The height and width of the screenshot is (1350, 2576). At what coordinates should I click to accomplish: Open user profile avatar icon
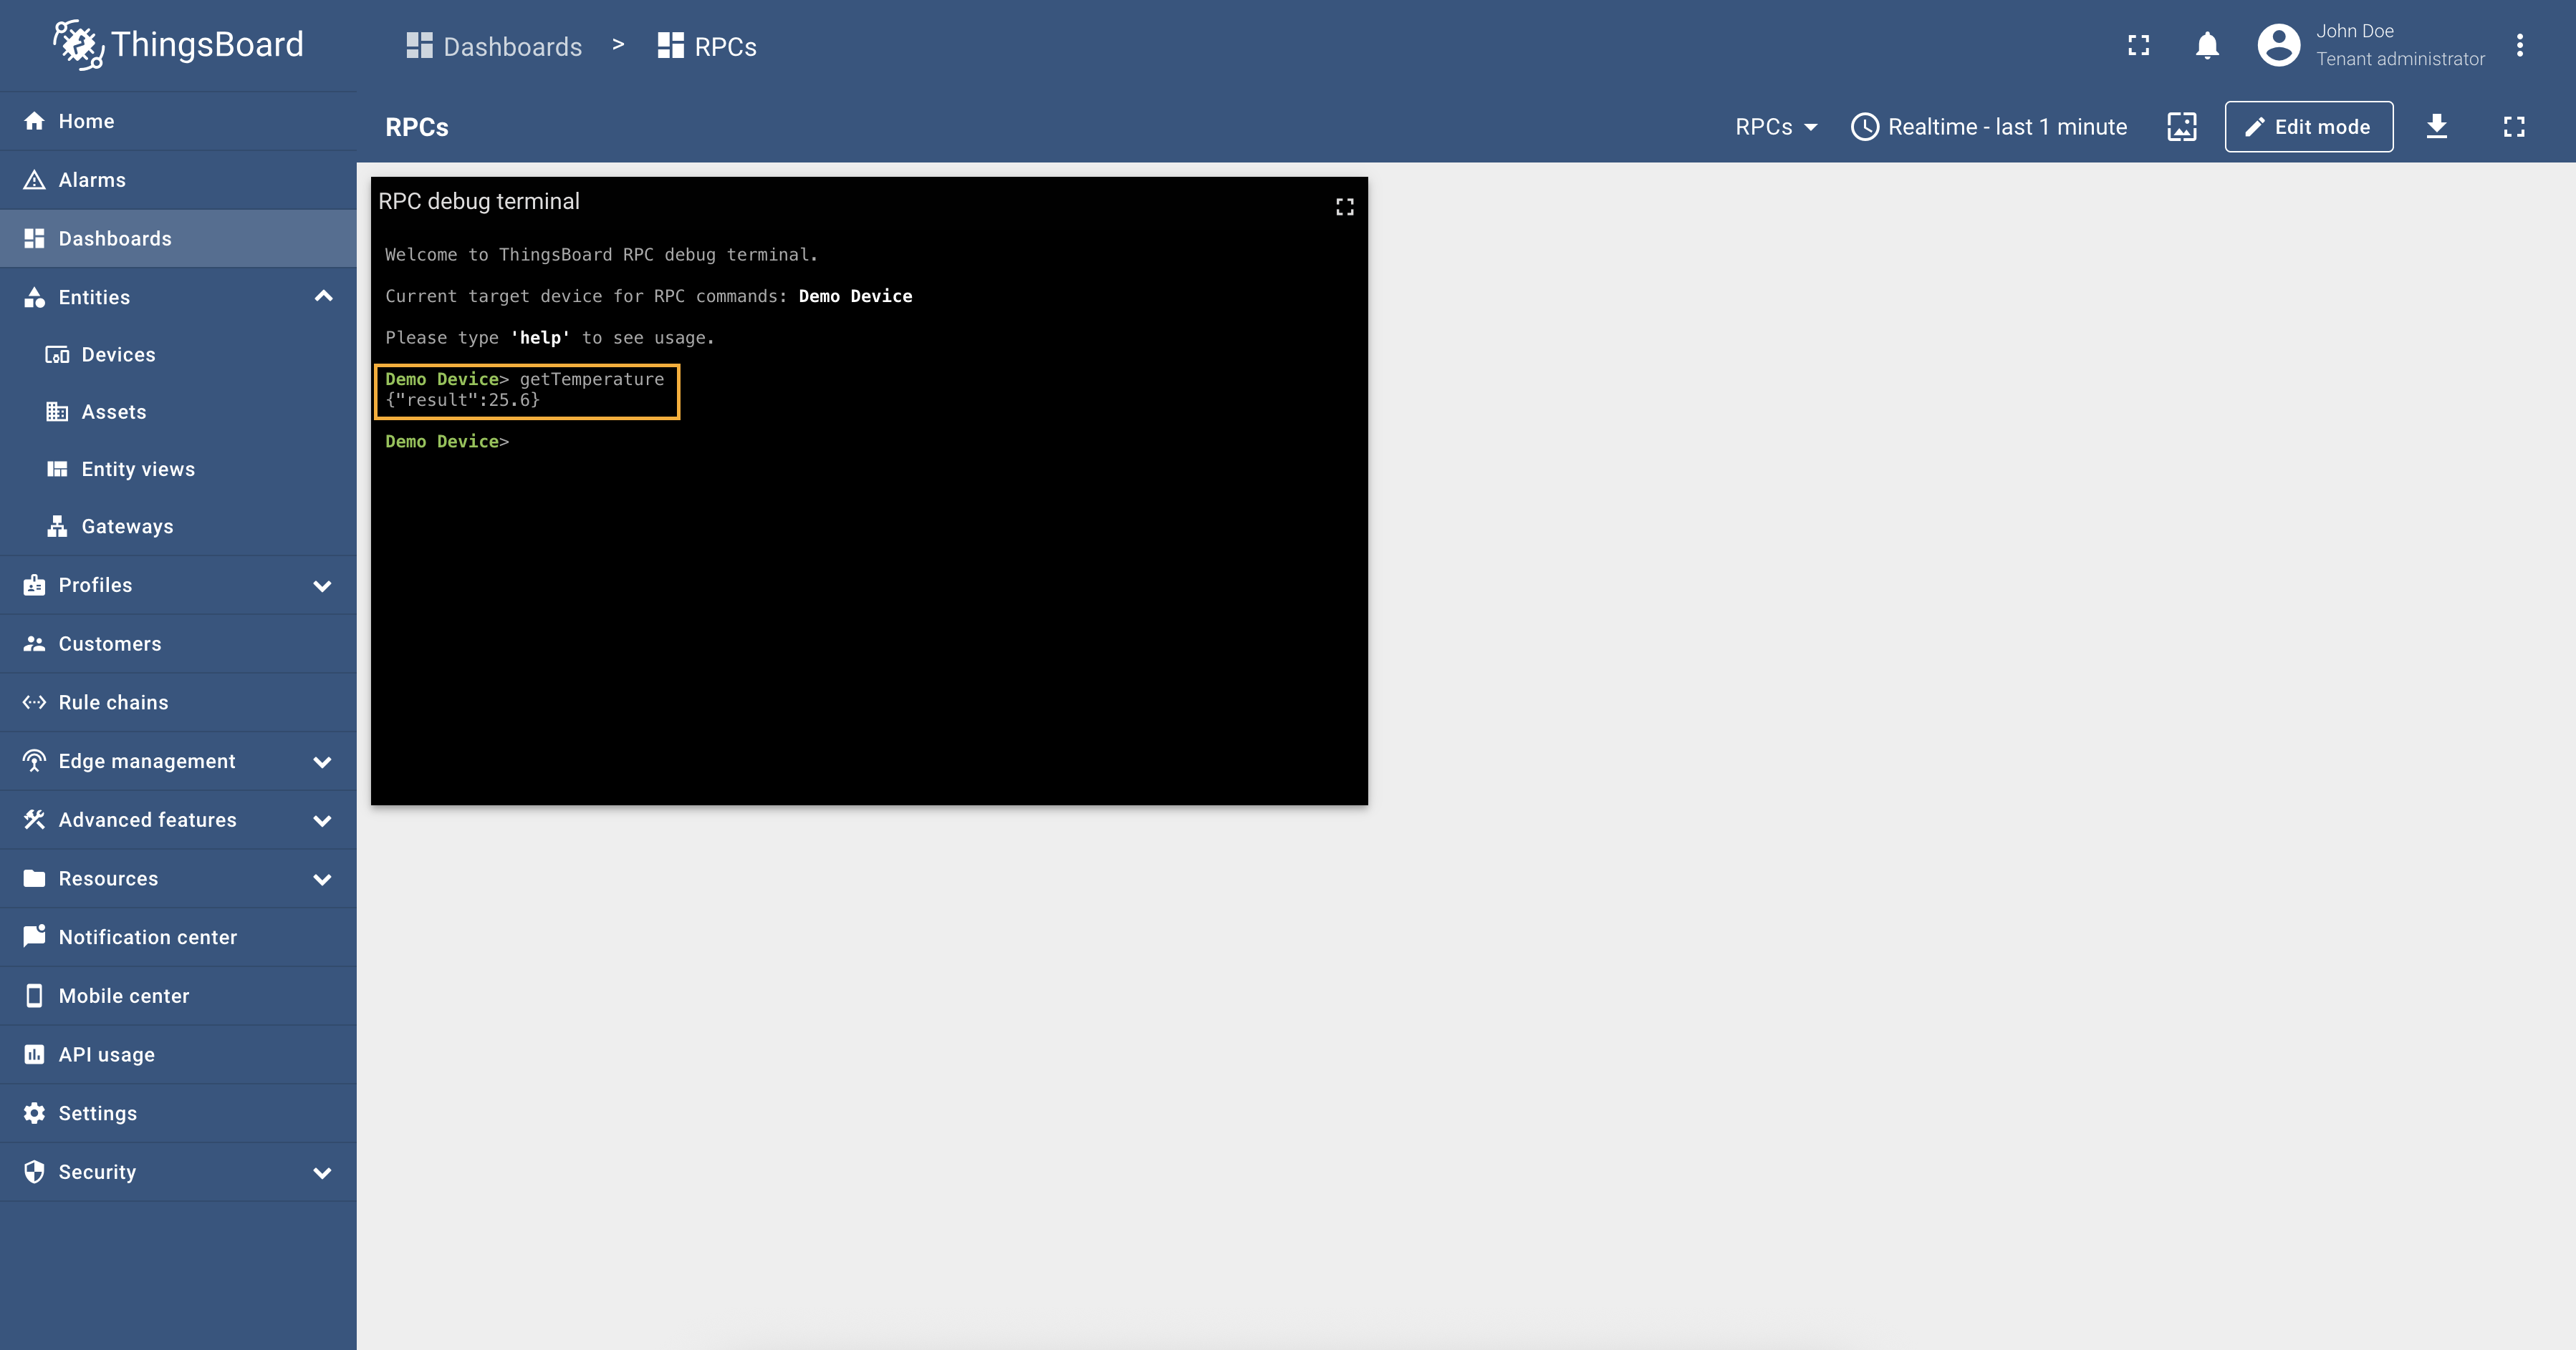2278,46
